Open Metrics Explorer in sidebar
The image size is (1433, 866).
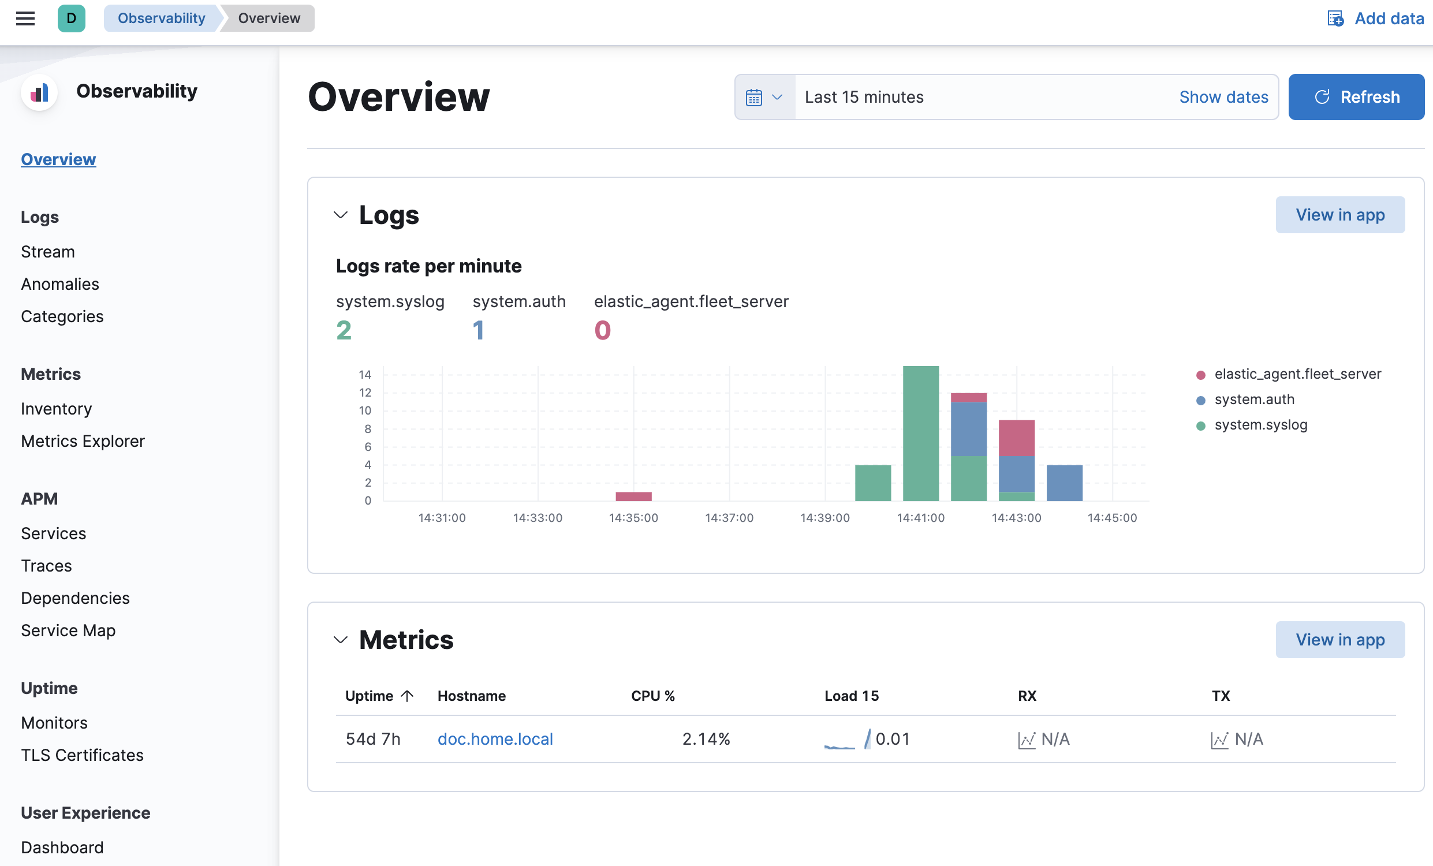click(x=83, y=442)
